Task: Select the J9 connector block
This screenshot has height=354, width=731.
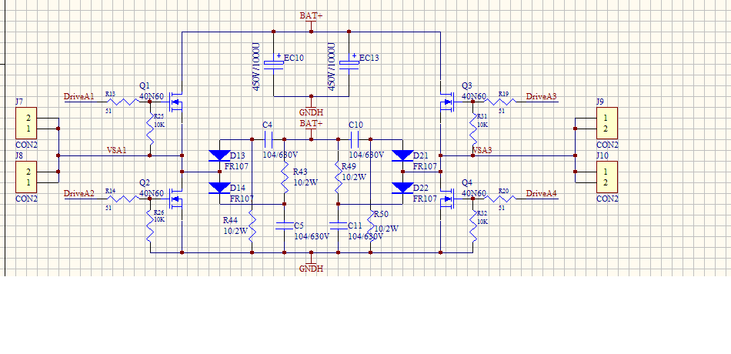Action: click(x=606, y=123)
